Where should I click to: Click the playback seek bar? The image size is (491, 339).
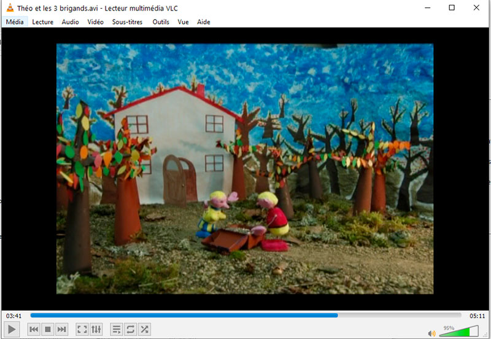point(246,316)
